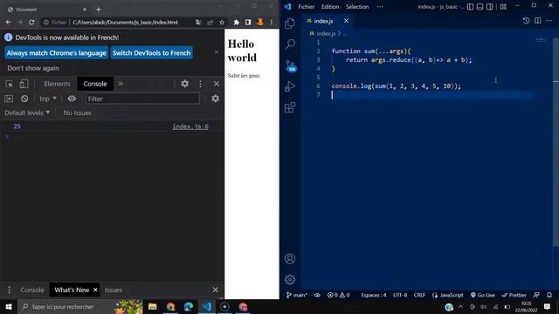559x314 pixels.
Task: Focus the console Filter input
Action: click(x=142, y=99)
